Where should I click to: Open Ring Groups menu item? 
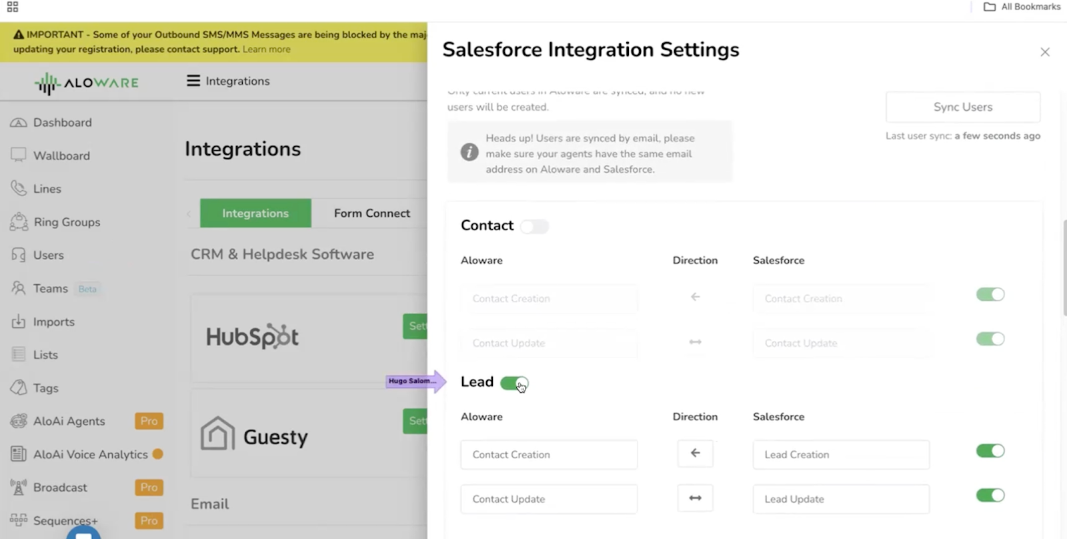[x=67, y=222]
